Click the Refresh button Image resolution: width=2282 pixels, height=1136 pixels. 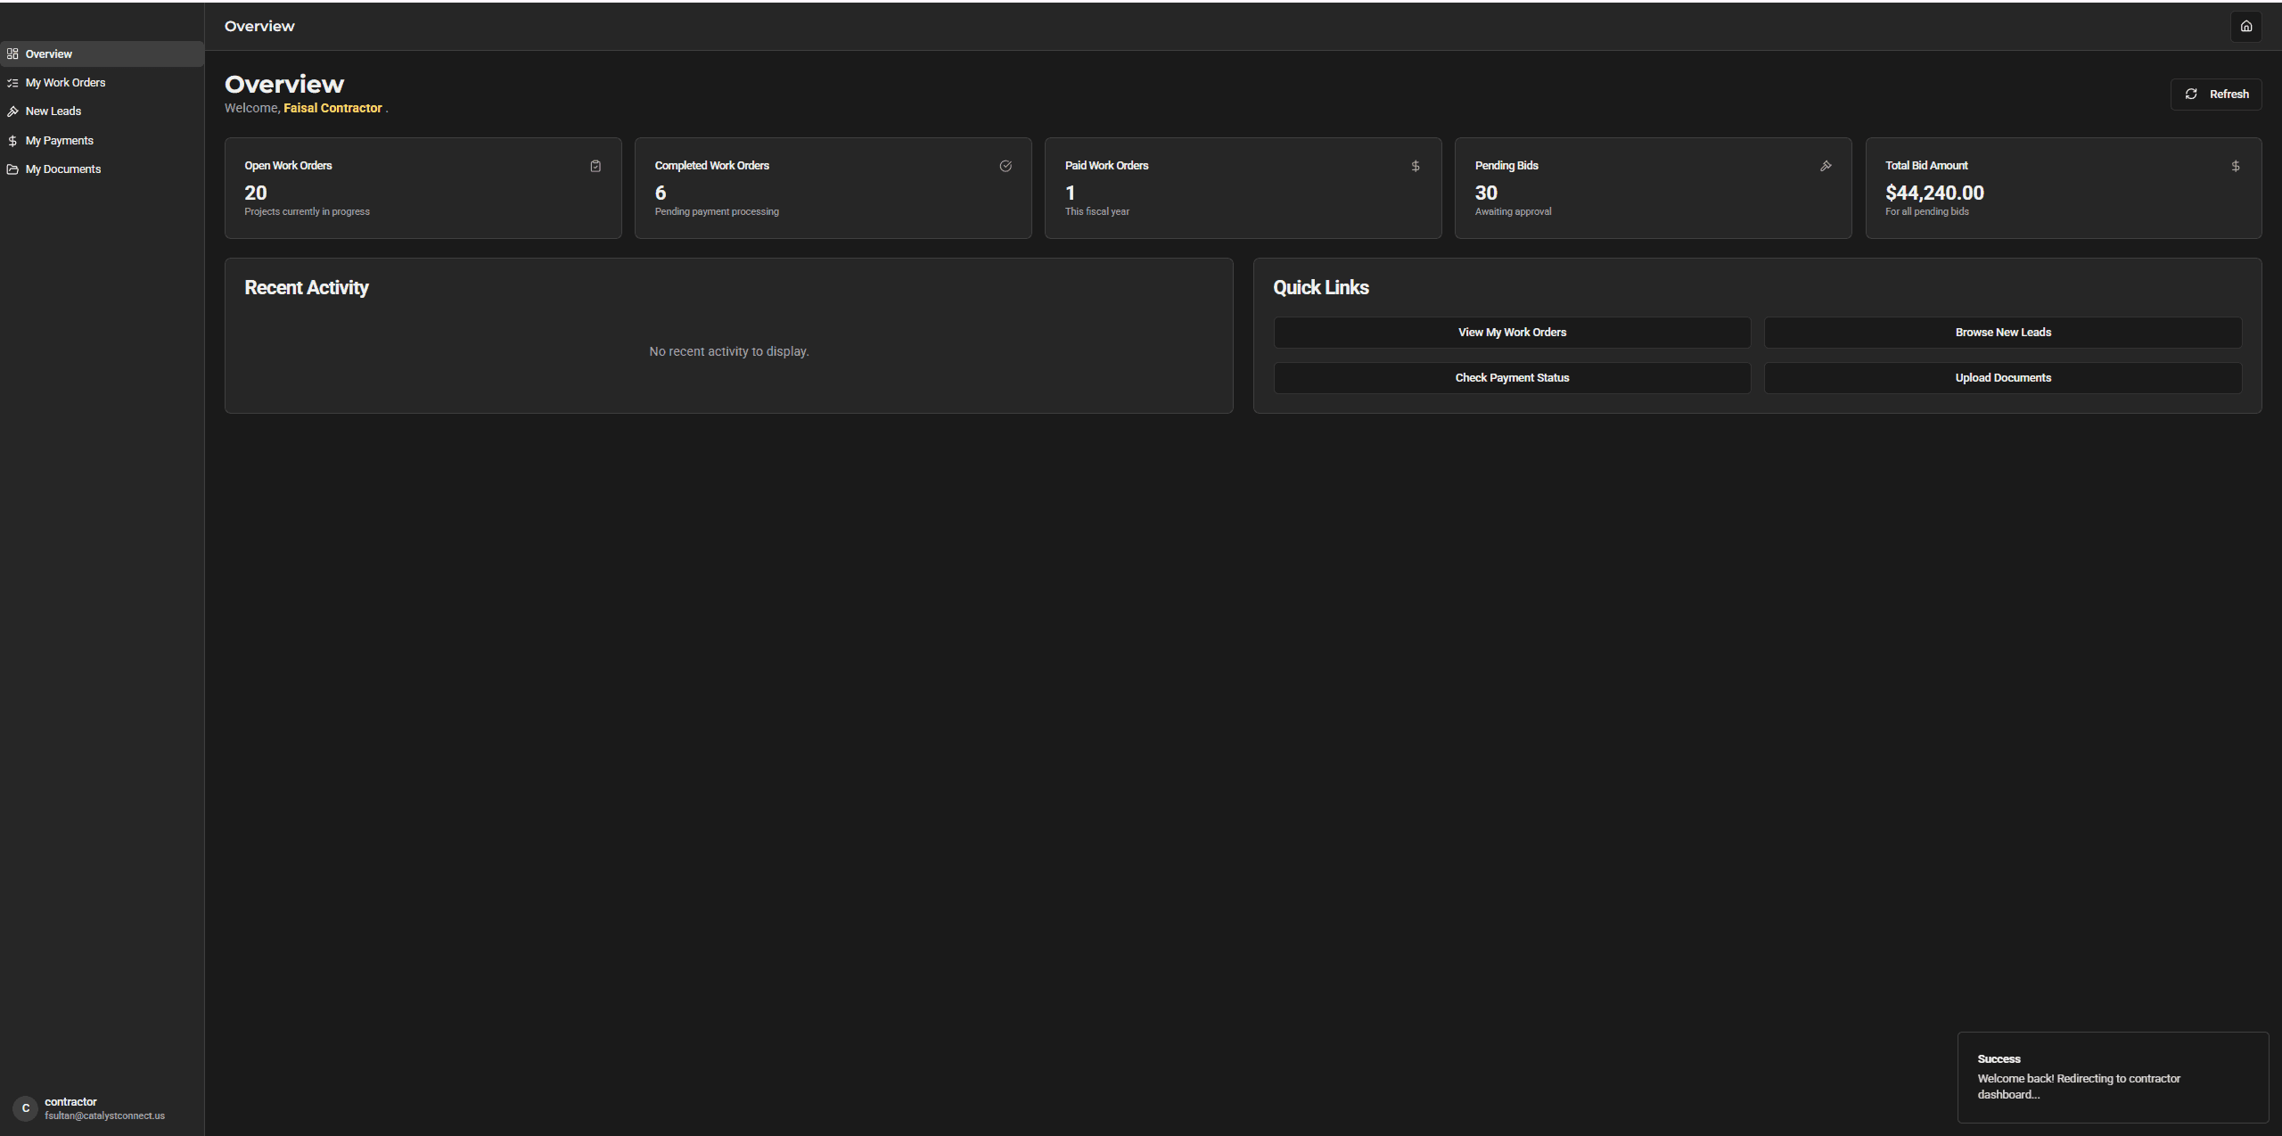[2216, 94]
